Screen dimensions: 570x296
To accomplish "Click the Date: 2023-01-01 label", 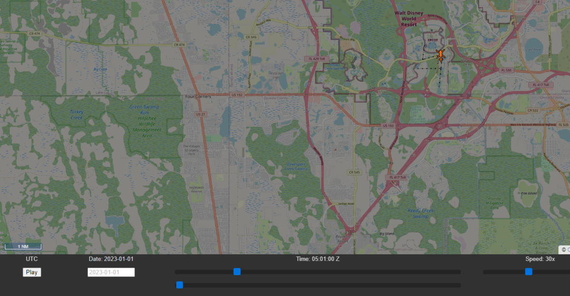I will pos(111,259).
